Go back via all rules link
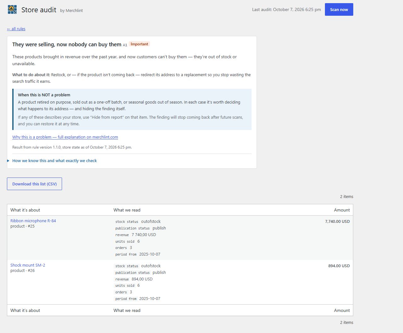403x333 pixels. [16, 29]
